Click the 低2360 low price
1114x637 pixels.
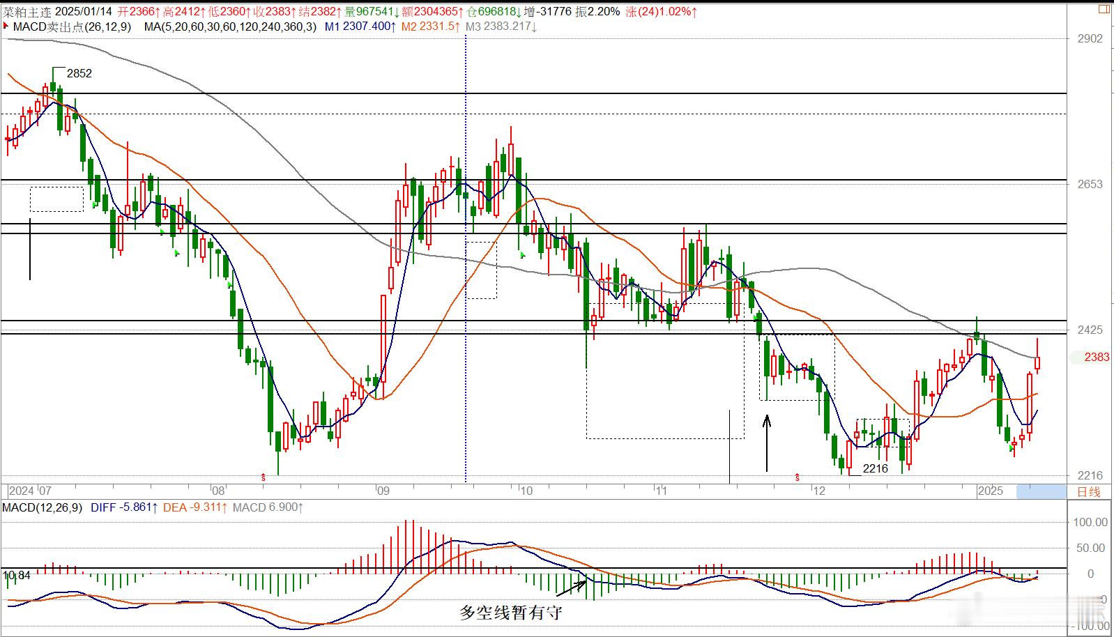click(231, 12)
